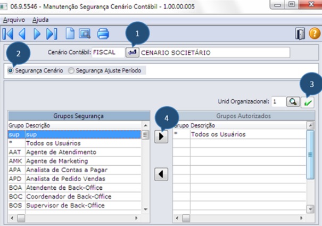Viewport: 322px width, 226px height.
Task: Open orange help question icon
Action: pyautogui.click(x=315, y=34)
